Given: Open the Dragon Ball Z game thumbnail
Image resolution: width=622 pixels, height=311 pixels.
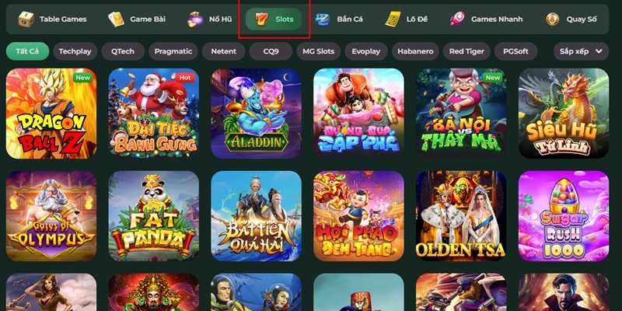Looking at the screenshot, I should coord(51,114).
